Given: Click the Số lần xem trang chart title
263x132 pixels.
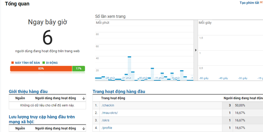Looking at the screenshot, I should [x=110, y=16].
